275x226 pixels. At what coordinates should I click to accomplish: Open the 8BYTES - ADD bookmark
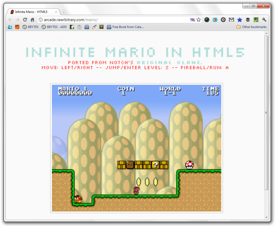54,27
